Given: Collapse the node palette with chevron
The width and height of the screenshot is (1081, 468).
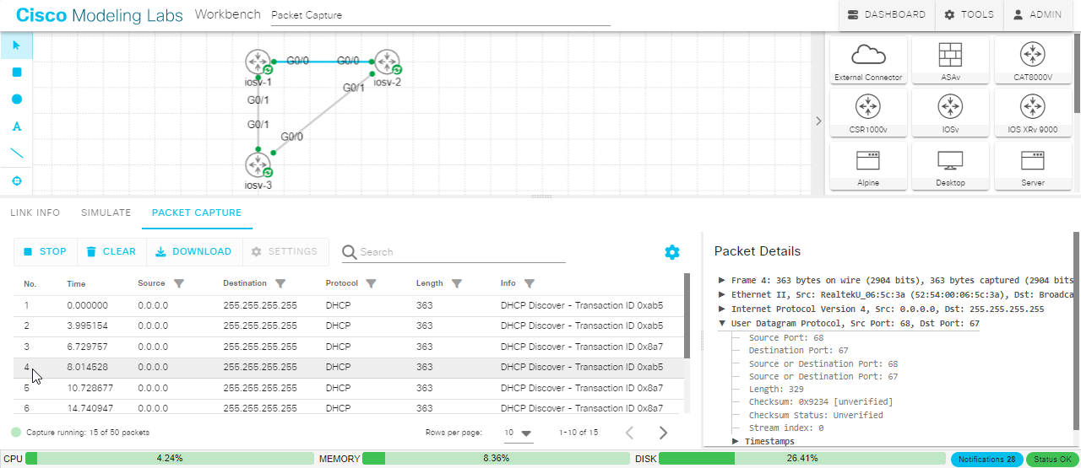Looking at the screenshot, I should [818, 121].
